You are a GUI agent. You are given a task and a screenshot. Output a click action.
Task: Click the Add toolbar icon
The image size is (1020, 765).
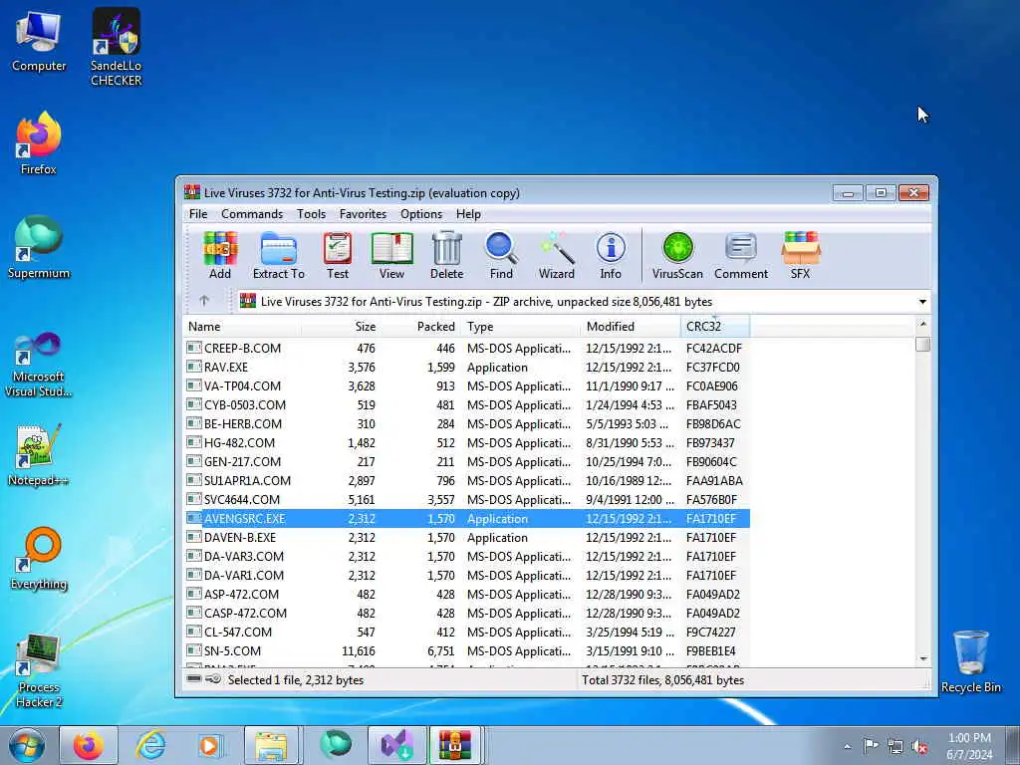click(x=220, y=256)
